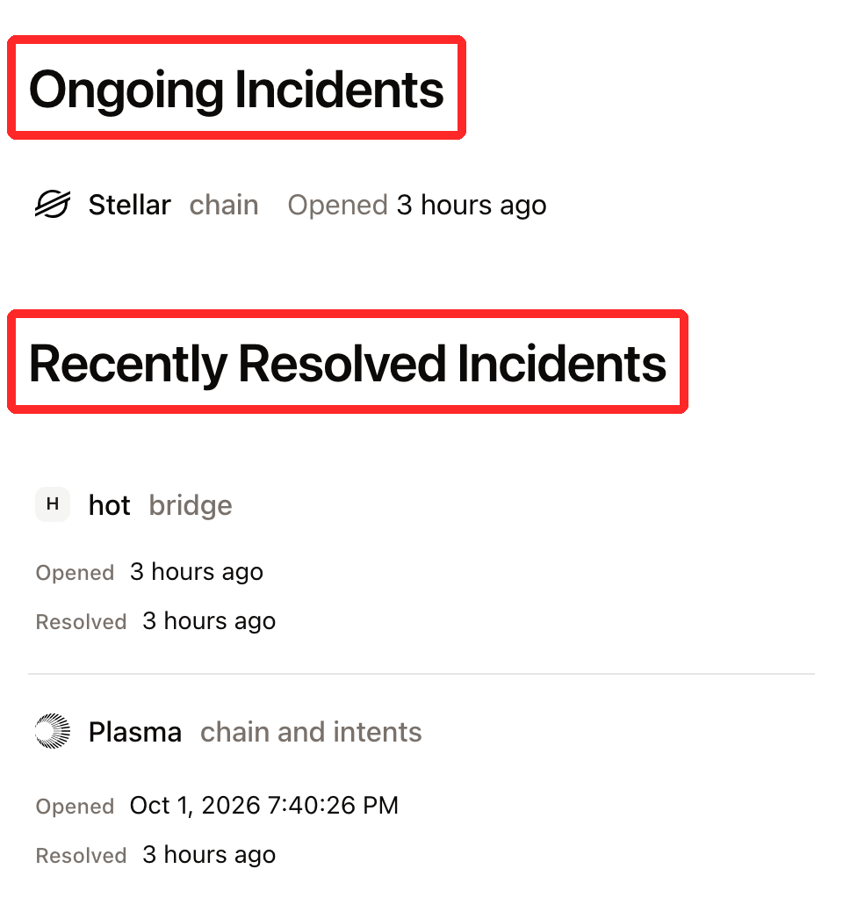
Task: Select the Recently Resolved Incidents heading
Action: tap(348, 363)
